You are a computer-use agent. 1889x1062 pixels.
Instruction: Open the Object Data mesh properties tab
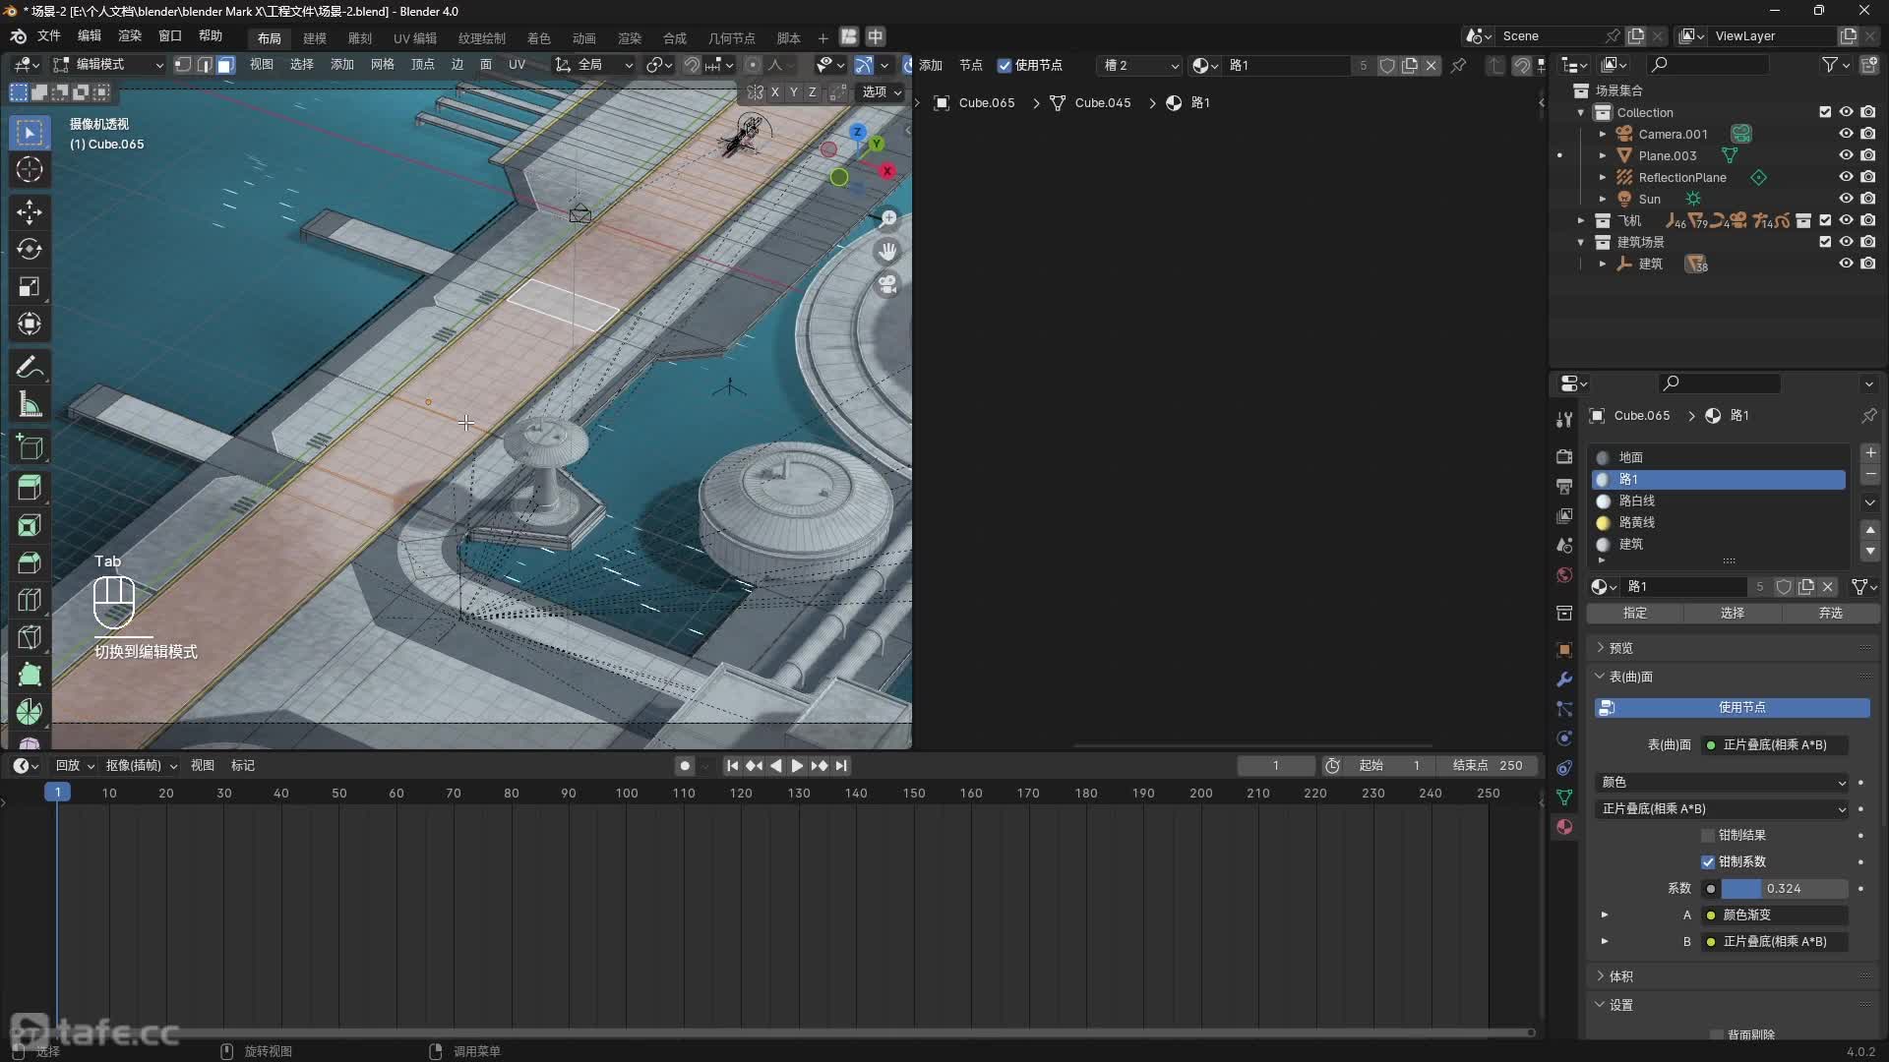pyautogui.click(x=1564, y=797)
